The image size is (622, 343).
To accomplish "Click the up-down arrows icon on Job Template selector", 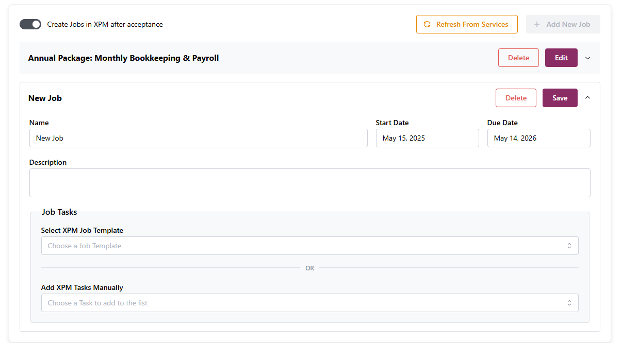I will tap(569, 246).
